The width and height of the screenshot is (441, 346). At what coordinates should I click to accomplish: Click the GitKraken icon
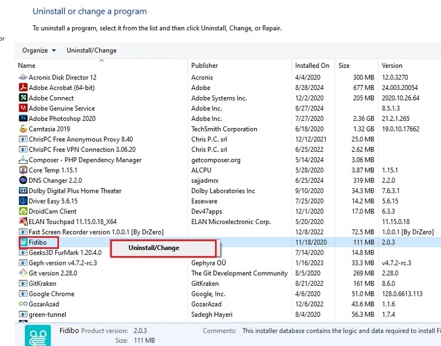23,284
